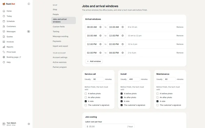The image size is (205, 128).
Task: Enable Maintenance 'An after photo' checkbox
Action: [157, 98]
